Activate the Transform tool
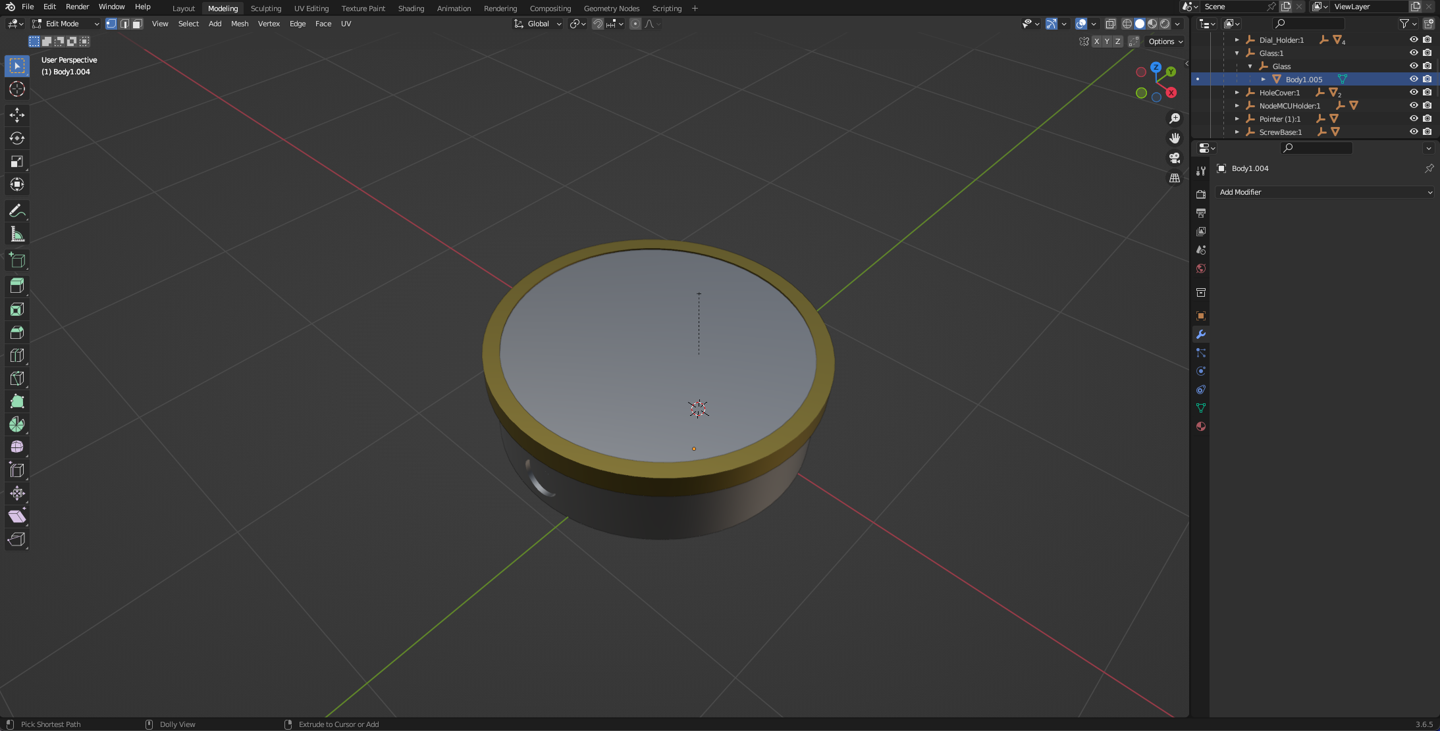The image size is (1440, 731). click(x=17, y=184)
